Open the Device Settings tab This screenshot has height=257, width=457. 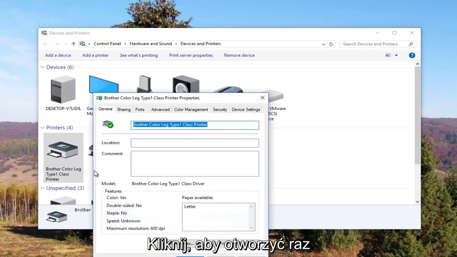click(246, 110)
